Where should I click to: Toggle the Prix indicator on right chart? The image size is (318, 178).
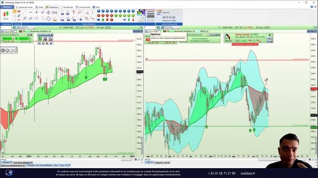[x=167, y=31]
